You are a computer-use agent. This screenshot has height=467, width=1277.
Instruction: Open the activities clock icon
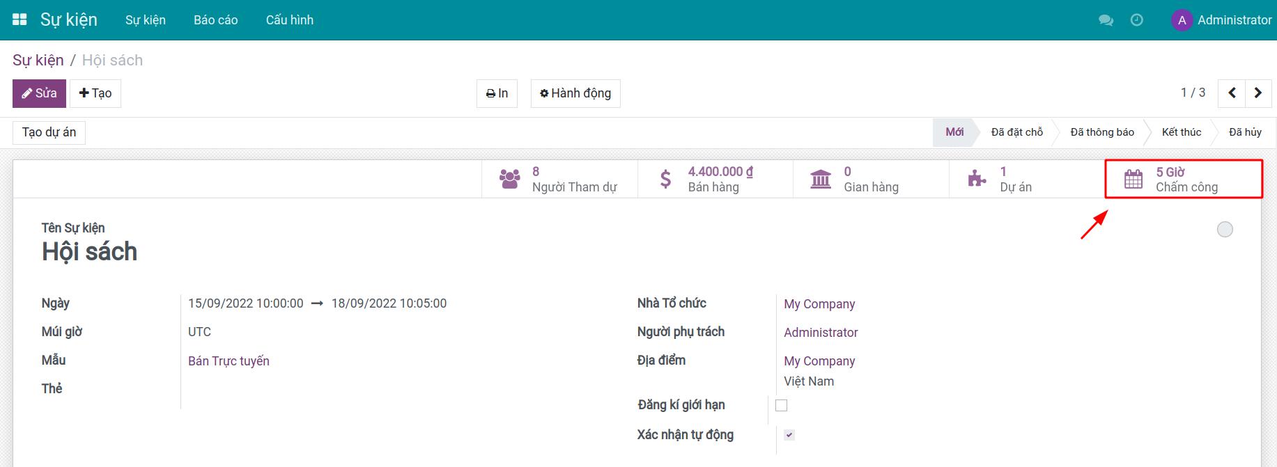(x=1136, y=20)
